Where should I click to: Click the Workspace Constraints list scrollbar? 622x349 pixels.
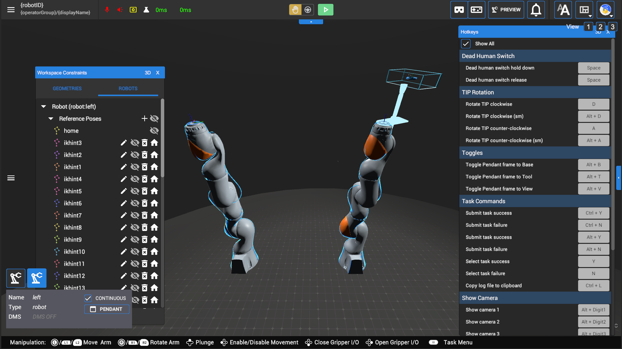tap(162, 138)
